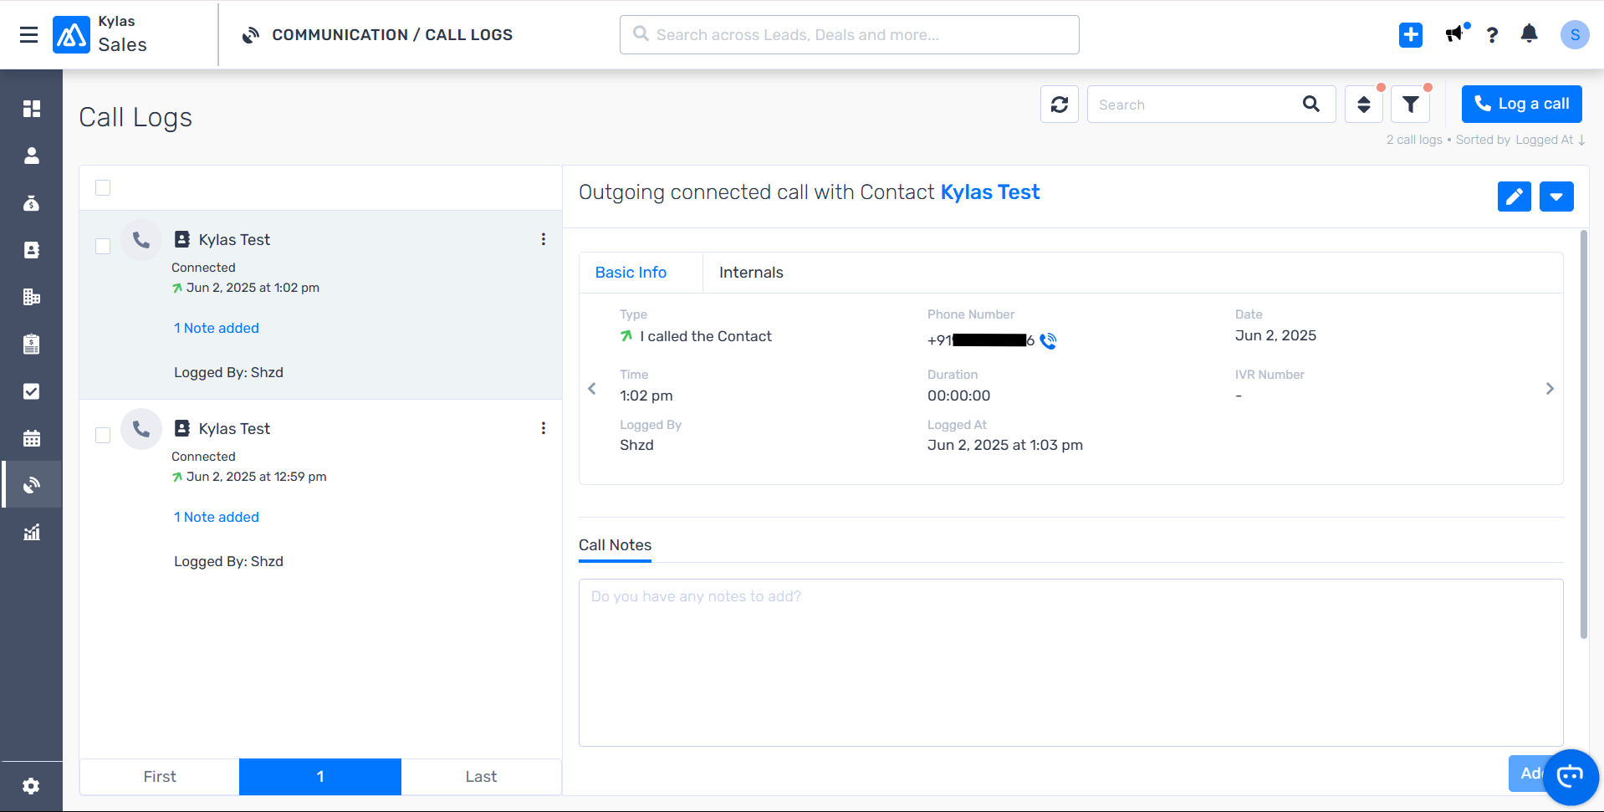Viewport: 1604px width, 812px height.
Task: Open 1 Note added on 1:02 pm log
Action: pyautogui.click(x=217, y=328)
